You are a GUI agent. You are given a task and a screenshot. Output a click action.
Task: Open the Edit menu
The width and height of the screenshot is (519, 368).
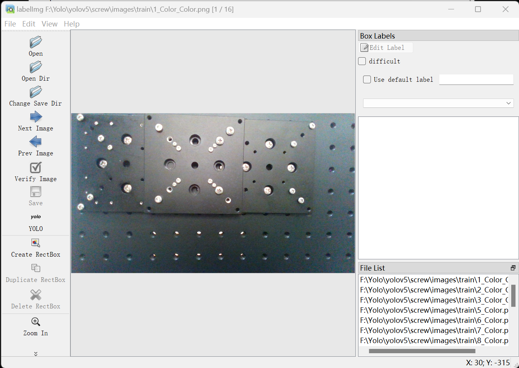29,24
